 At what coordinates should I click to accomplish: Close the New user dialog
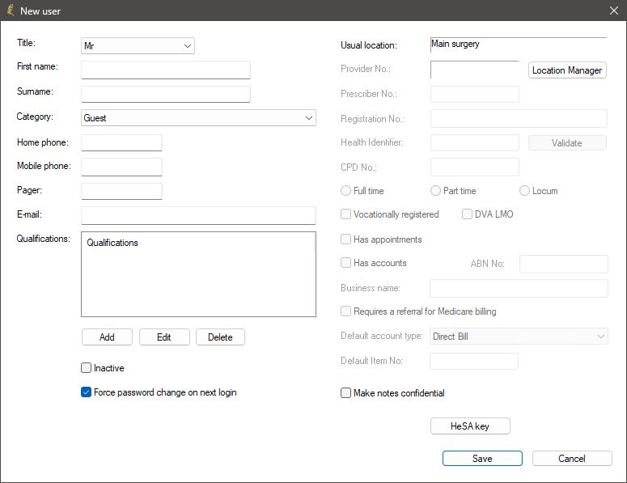tap(614, 11)
